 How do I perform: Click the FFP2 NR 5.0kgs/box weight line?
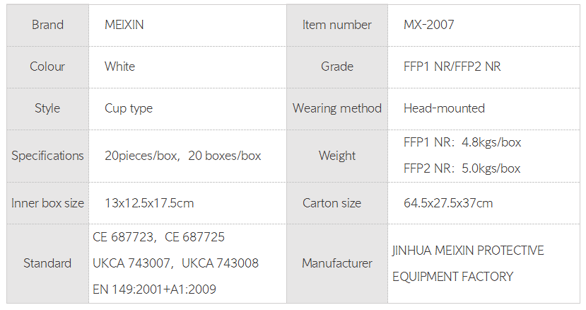pyautogui.click(x=462, y=168)
